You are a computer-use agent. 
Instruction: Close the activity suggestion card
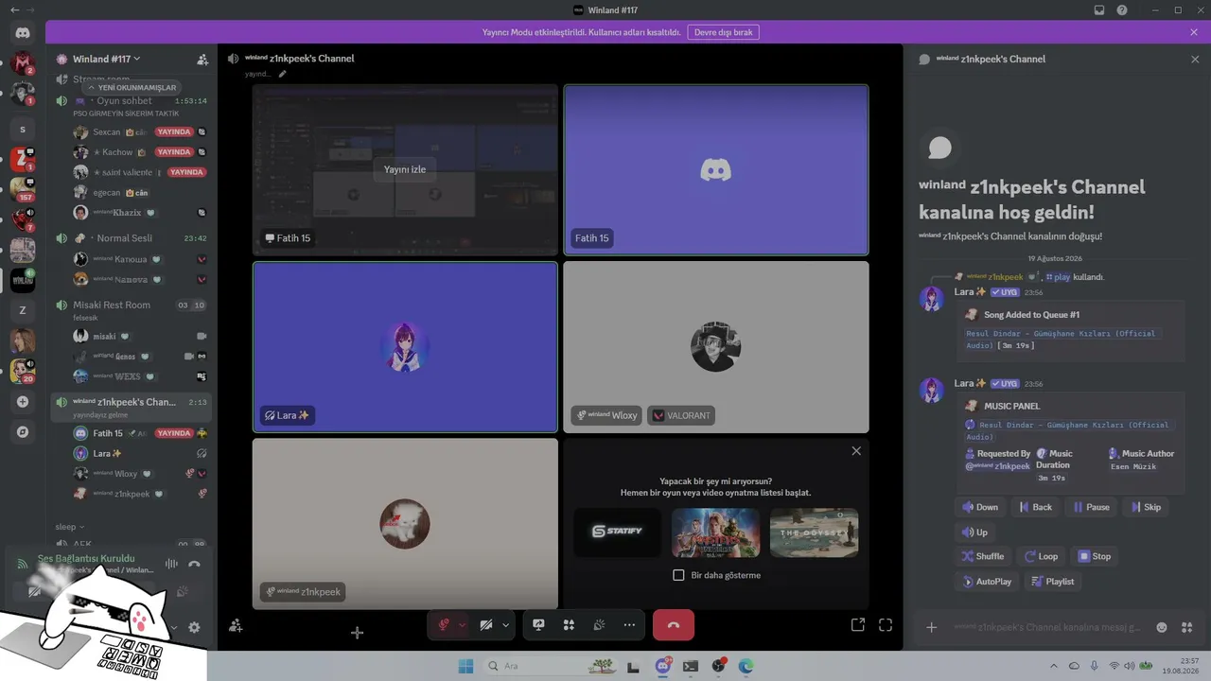(x=856, y=451)
